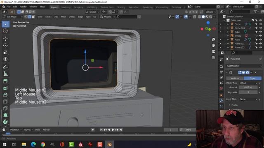Select the Extrude Region tool

[x=5, y=81]
